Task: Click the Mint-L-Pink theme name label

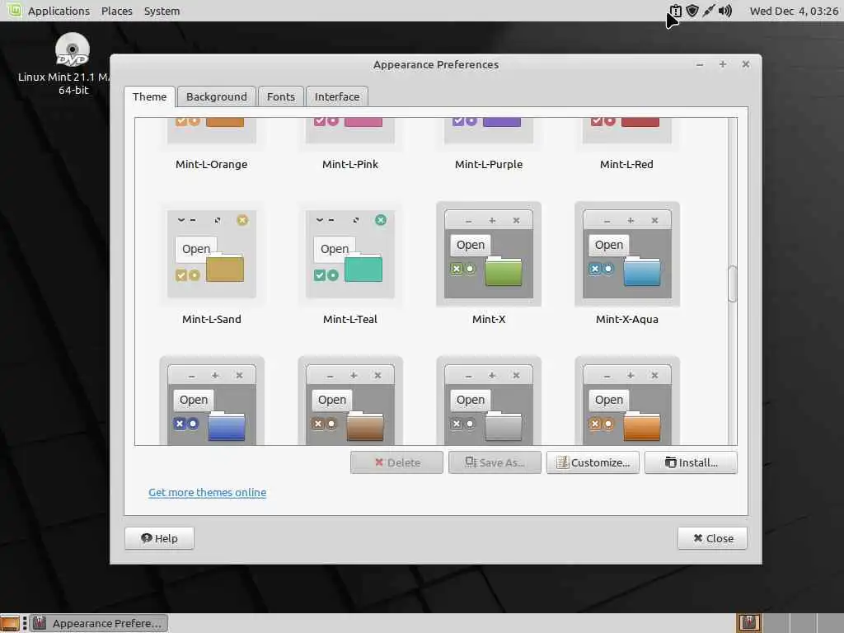Action: point(349,164)
